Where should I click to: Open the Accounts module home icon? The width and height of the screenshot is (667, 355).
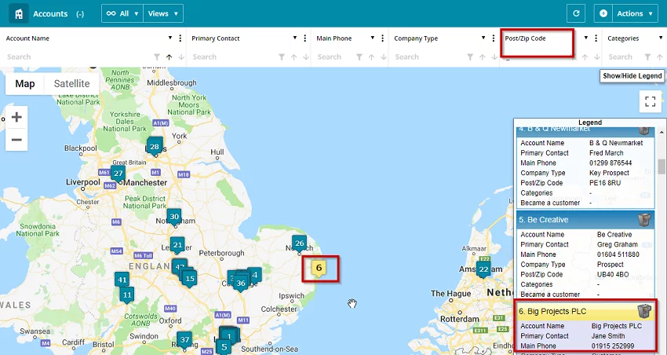pos(19,13)
